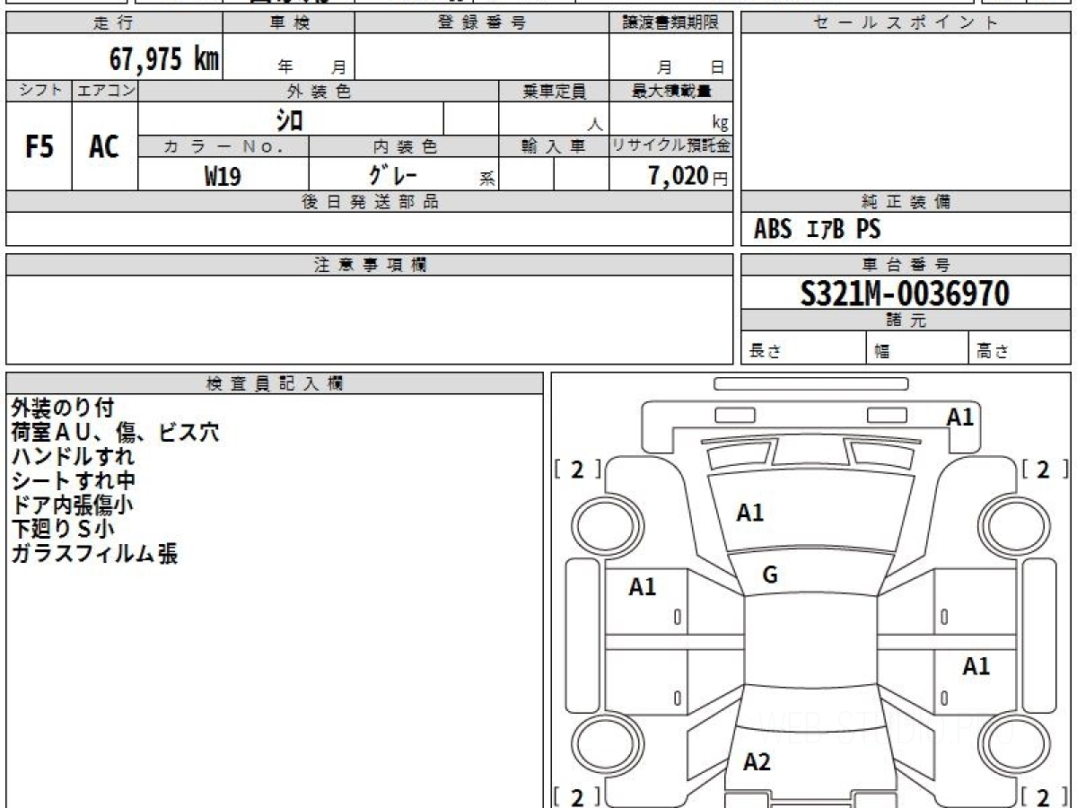Click the G mark on the windshield
This screenshot has height=808, width=1077.
tap(770, 576)
